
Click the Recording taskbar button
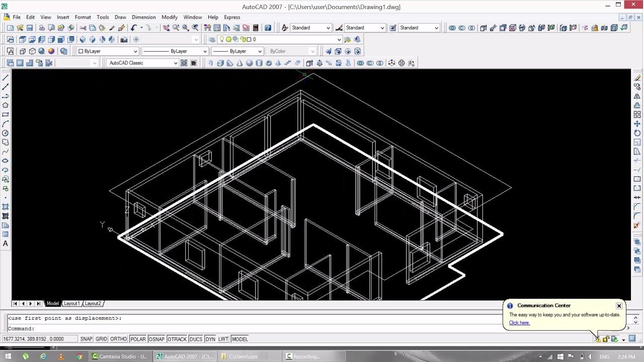click(313, 356)
